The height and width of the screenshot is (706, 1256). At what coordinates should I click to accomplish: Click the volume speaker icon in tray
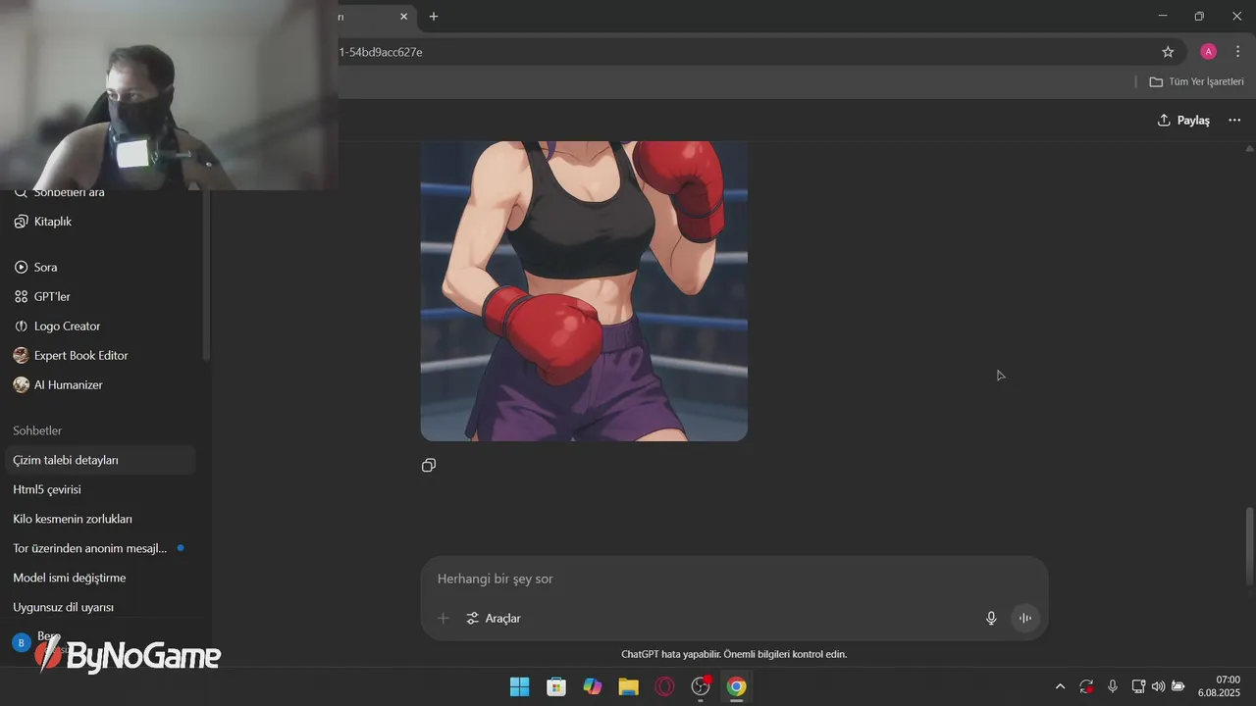click(1158, 686)
